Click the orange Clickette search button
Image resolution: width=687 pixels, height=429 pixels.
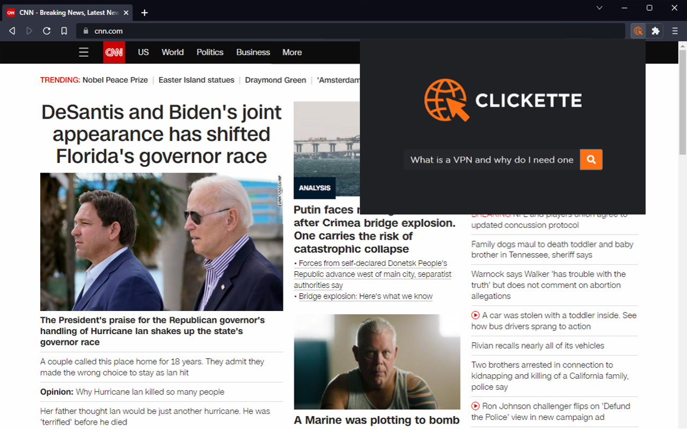pos(591,160)
